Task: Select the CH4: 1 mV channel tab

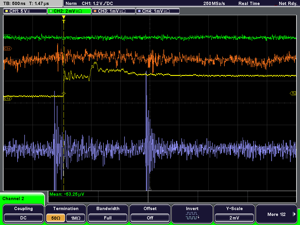Action: 158,11
